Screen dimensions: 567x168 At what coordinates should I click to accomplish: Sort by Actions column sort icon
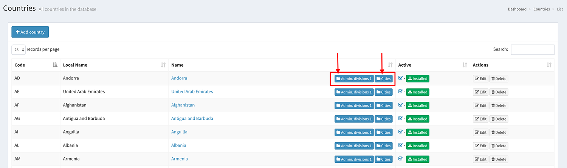(x=549, y=65)
